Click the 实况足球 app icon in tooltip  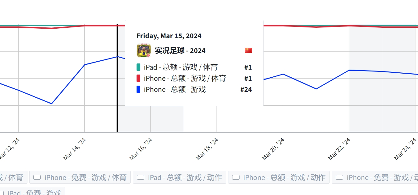[x=144, y=51]
